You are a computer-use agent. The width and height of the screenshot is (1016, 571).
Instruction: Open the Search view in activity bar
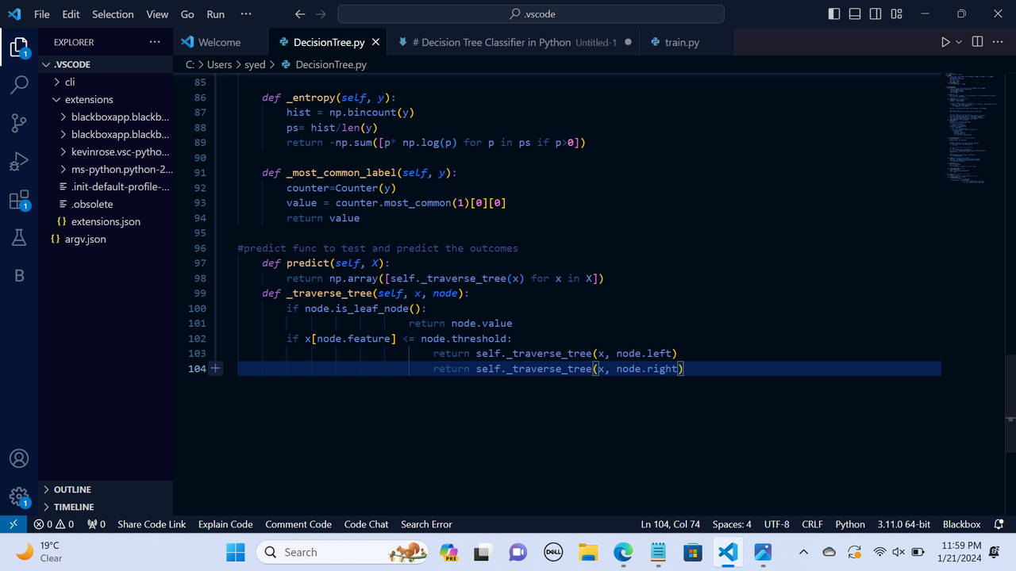pos(18,85)
